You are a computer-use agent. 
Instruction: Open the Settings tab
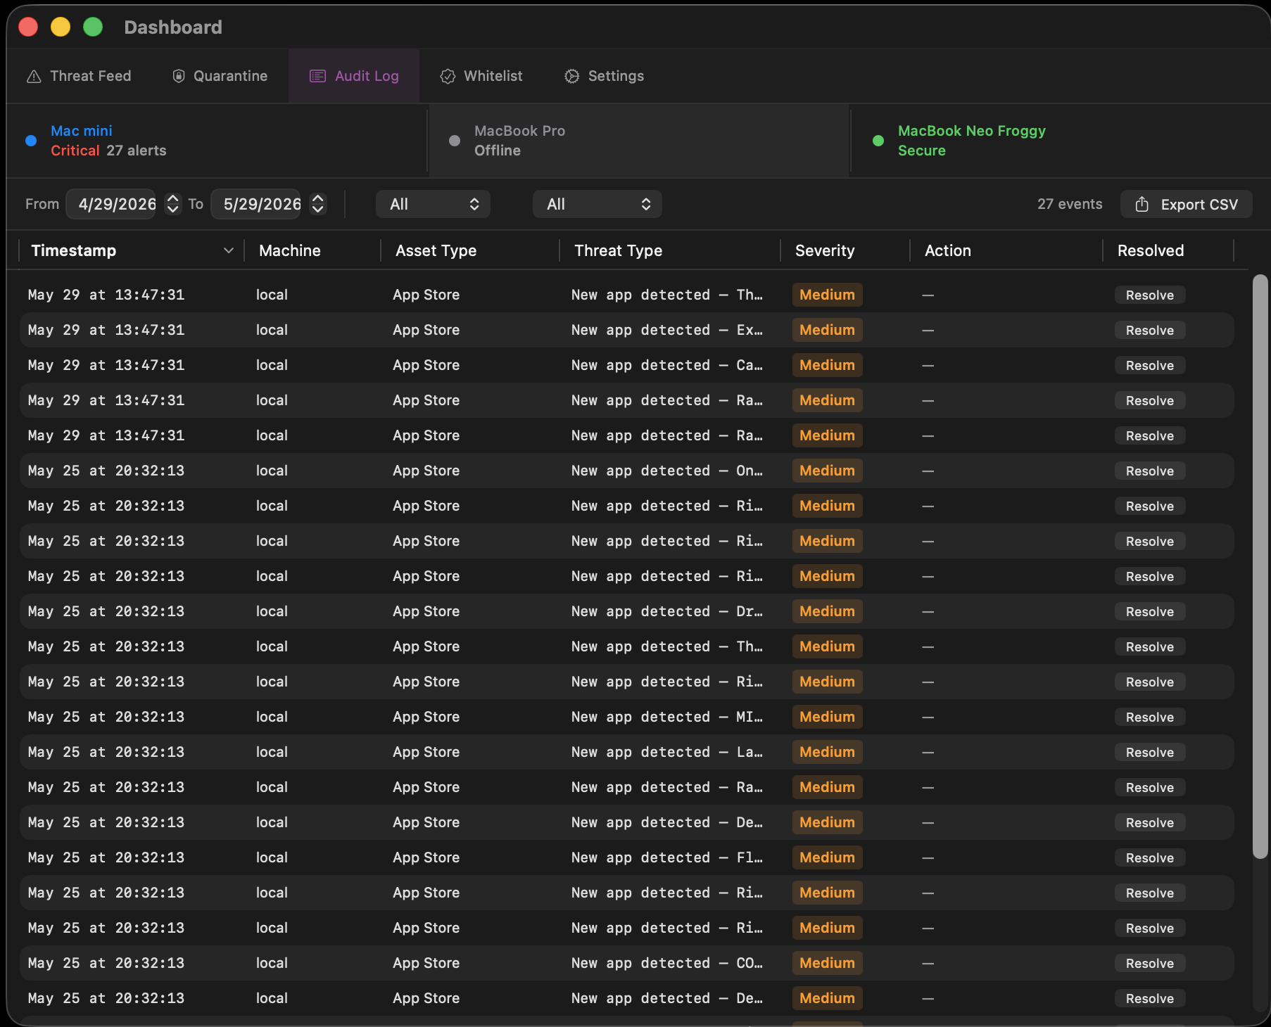point(605,76)
